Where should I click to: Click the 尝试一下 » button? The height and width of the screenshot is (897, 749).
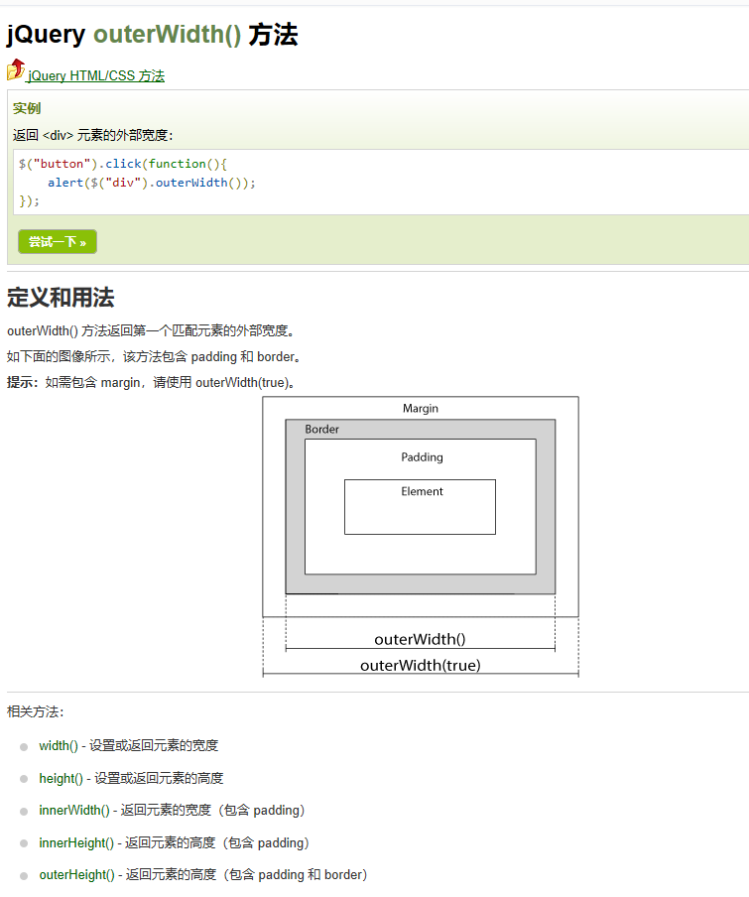[x=58, y=241]
